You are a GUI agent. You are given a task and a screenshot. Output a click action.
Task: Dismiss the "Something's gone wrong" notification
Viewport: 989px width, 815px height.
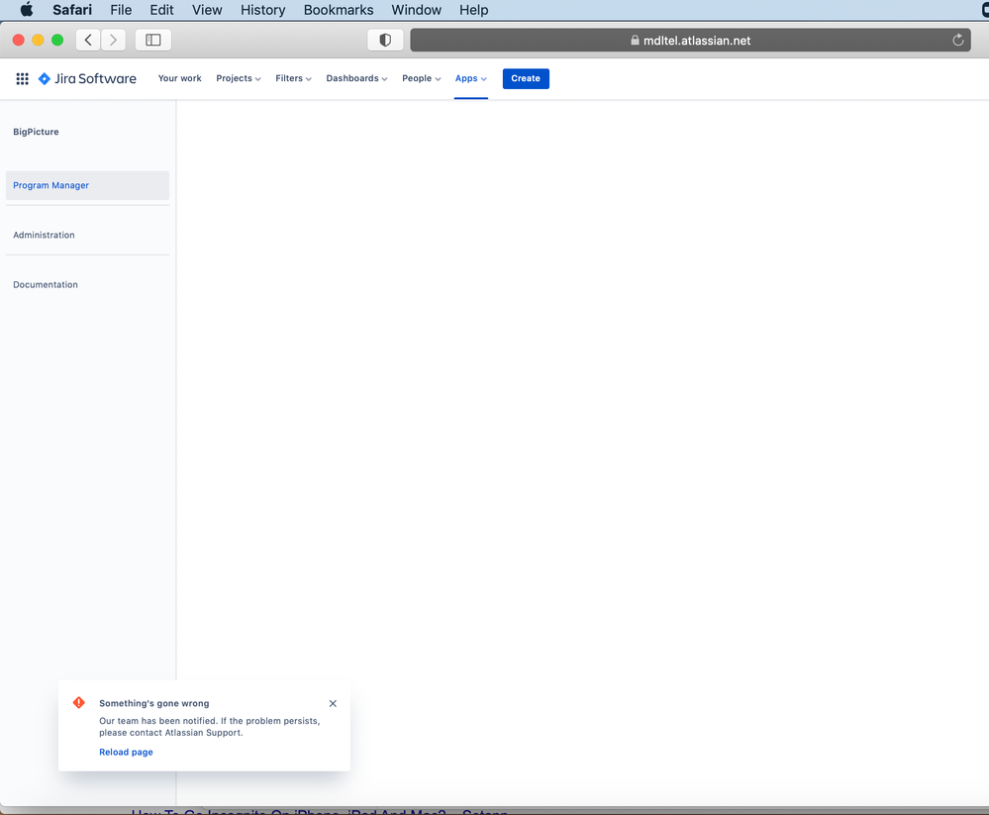(x=333, y=703)
